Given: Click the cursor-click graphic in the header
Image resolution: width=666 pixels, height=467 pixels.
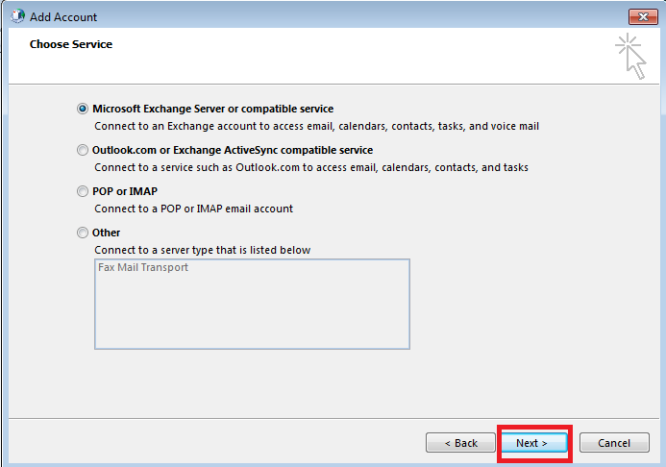Looking at the screenshot, I should [630, 56].
